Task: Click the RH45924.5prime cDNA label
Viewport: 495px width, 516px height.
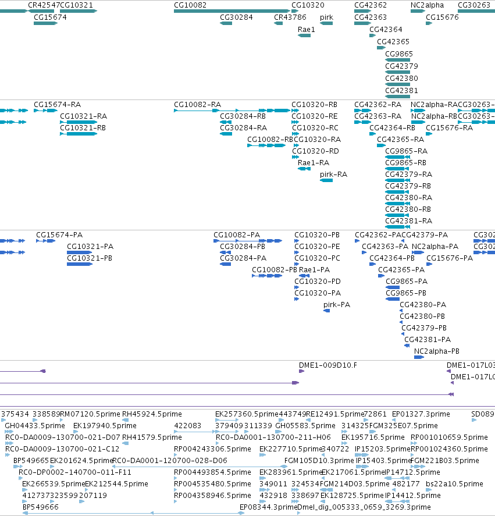Action: click(x=152, y=414)
